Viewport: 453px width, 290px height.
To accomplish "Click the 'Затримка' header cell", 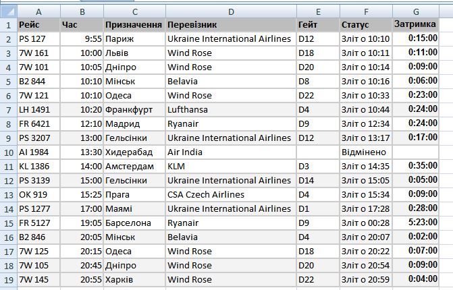I will point(416,25).
